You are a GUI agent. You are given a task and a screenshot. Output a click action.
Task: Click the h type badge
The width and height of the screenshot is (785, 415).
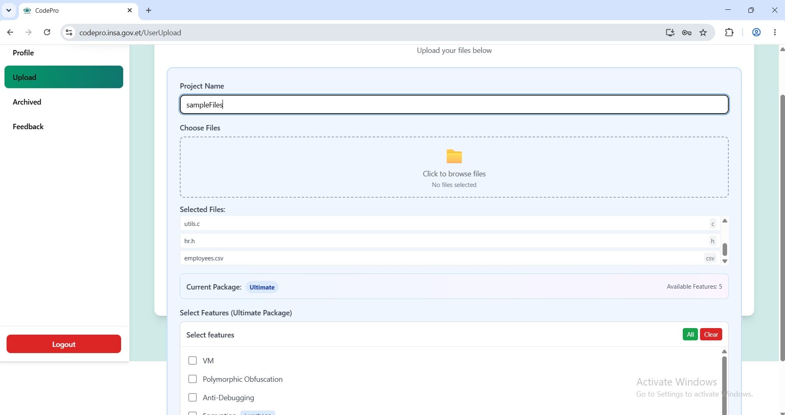click(712, 241)
